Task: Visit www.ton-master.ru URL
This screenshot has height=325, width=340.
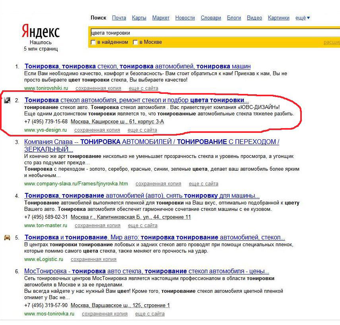Action: click(x=46, y=226)
